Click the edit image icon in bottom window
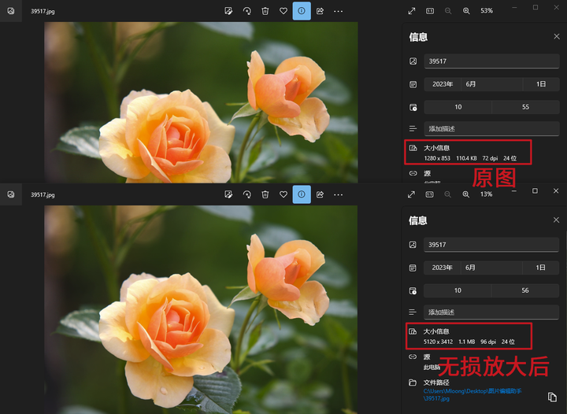Image resolution: width=567 pixels, height=414 pixels. (x=228, y=194)
